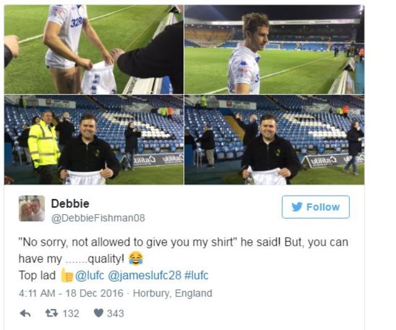
Task: Open top-right photo of player on pitch
Action: tap(274, 50)
